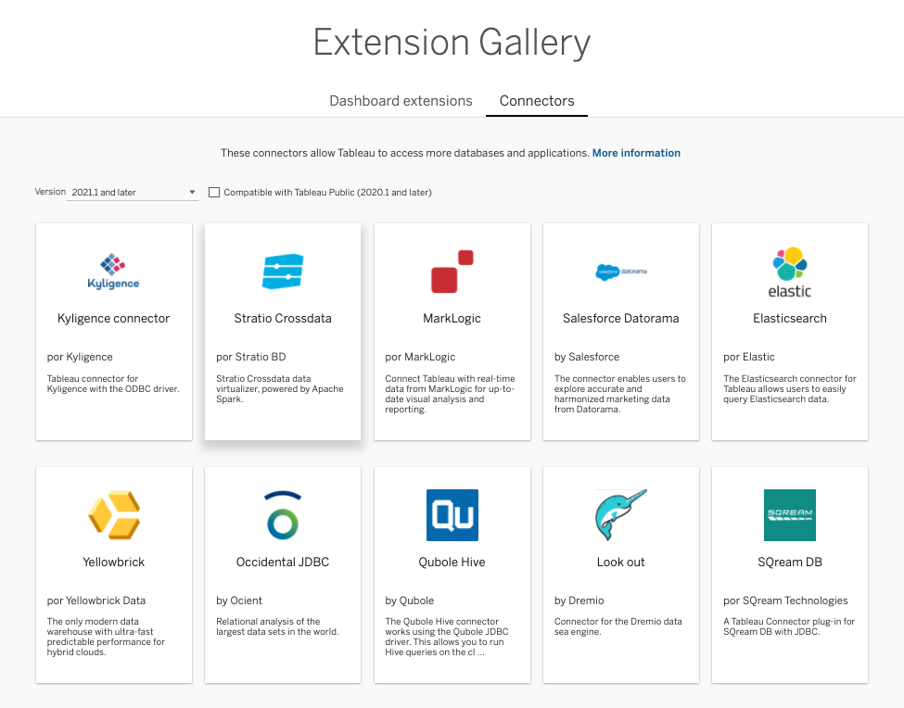Select the Yellowbrick yellow cube icon
904x708 pixels.
click(x=113, y=514)
